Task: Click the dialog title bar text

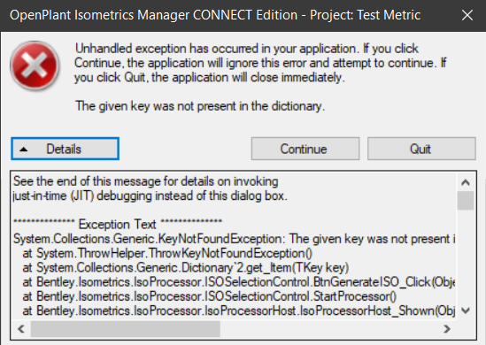Action: [215, 15]
